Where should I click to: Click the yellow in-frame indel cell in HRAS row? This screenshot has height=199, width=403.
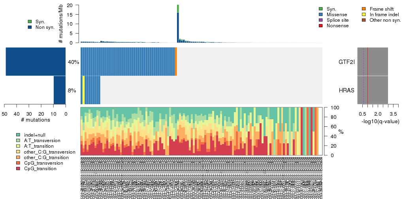84,90
